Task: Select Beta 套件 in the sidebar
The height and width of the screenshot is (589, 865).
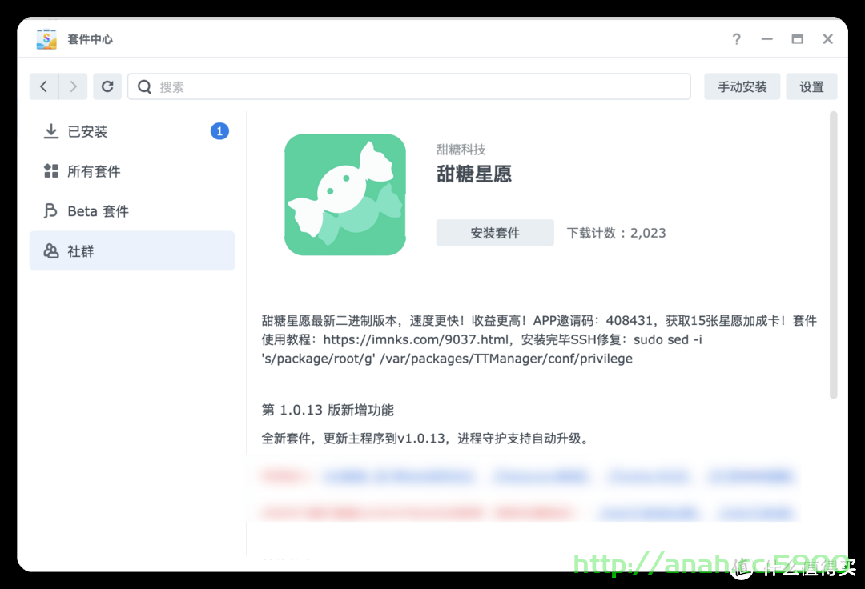Action: coord(132,211)
